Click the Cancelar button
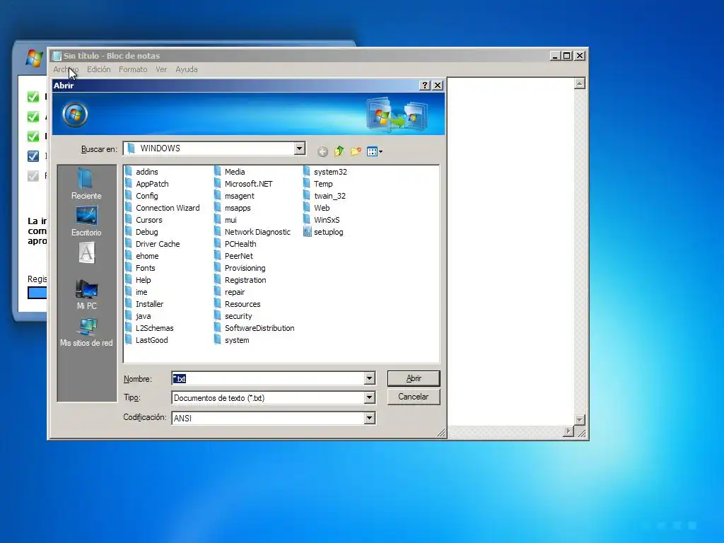Image resolution: width=724 pixels, height=543 pixels. (414, 397)
